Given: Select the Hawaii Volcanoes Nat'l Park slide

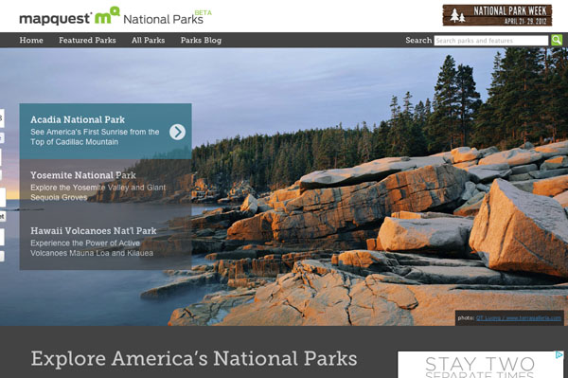Looking at the screenshot, I should click(x=105, y=242).
